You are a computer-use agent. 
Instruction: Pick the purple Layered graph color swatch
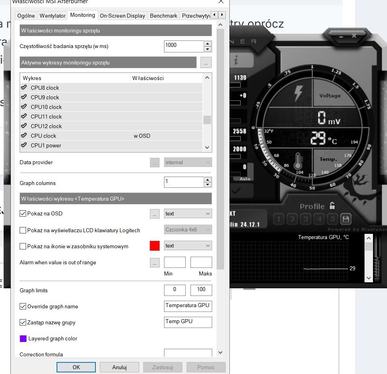pos(23,338)
